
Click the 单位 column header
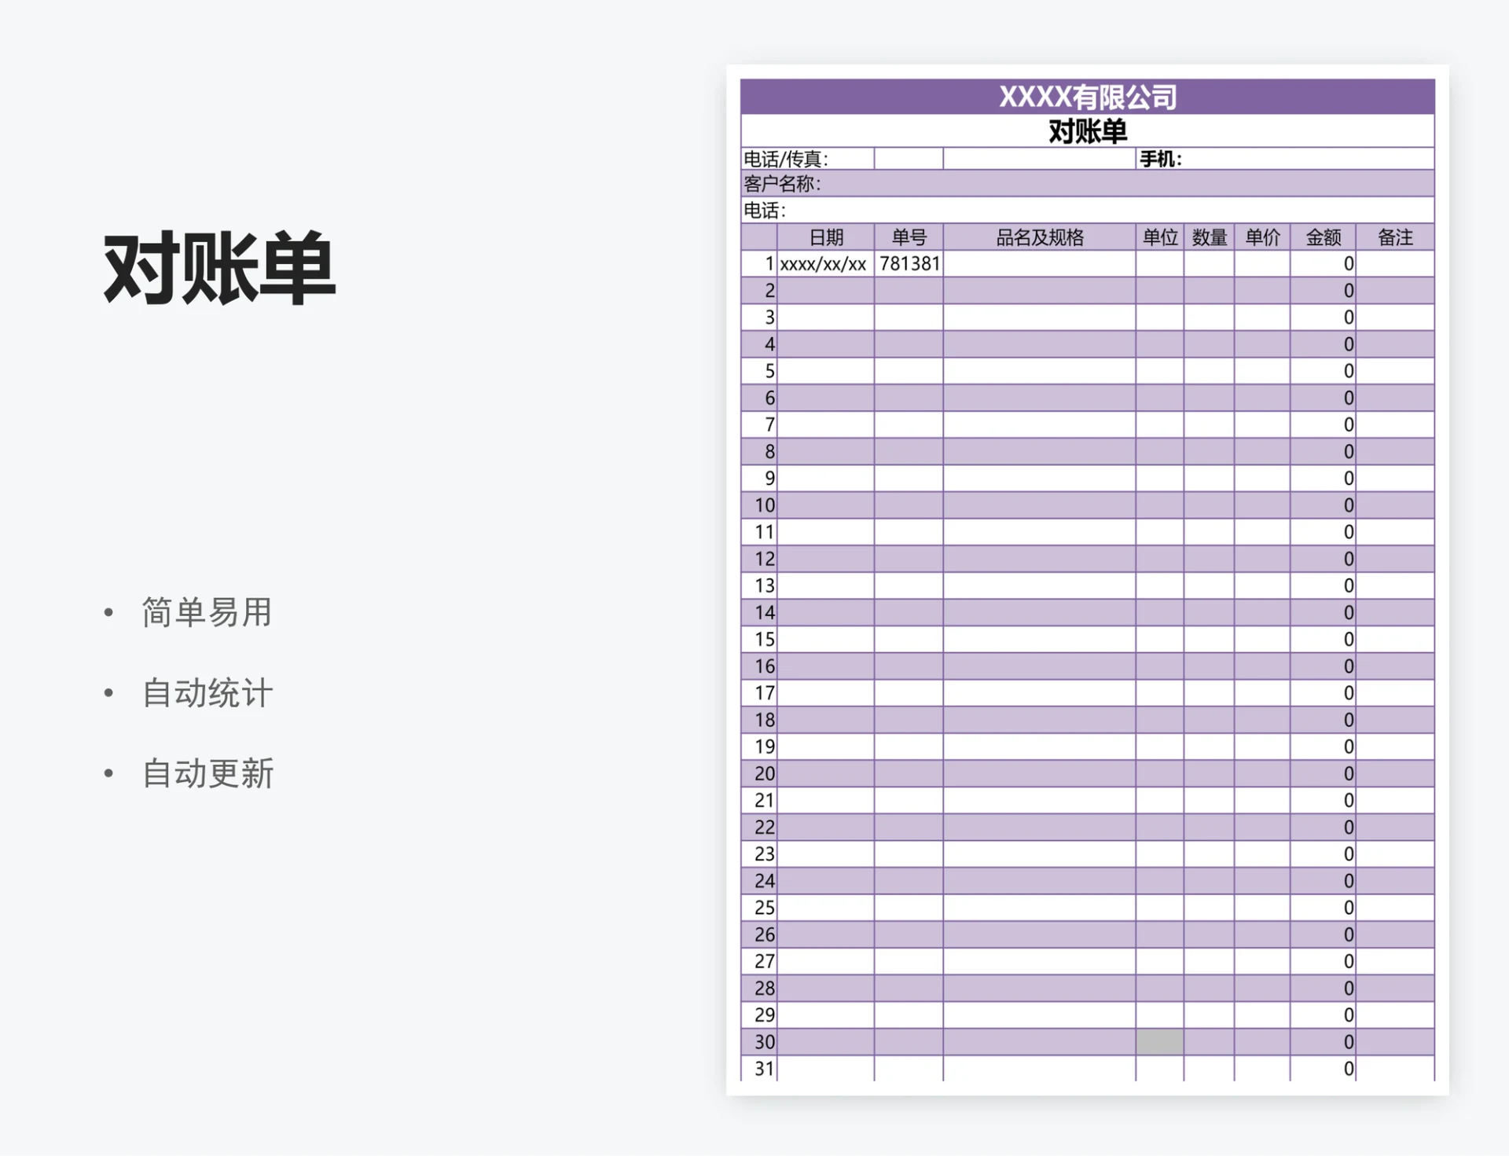click(x=1161, y=237)
